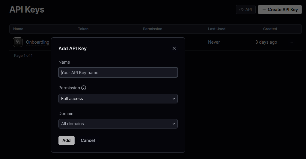Image resolution: width=306 pixels, height=159 pixels.
Task: Click the Permission info icon
Action: point(84,88)
